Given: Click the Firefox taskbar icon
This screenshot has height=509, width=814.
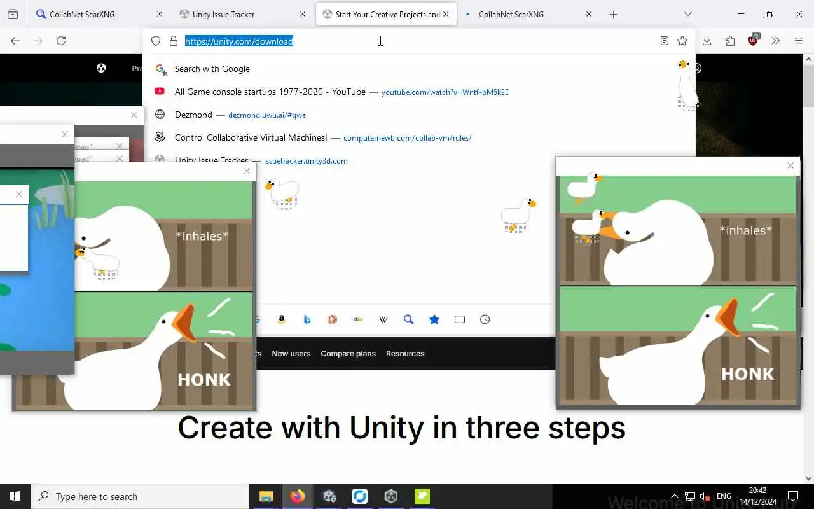Looking at the screenshot, I should (x=297, y=496).
